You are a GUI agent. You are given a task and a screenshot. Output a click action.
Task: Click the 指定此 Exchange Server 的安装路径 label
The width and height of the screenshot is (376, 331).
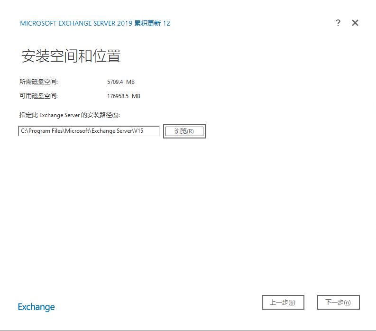pyautogui.click(x=70, y=115)
